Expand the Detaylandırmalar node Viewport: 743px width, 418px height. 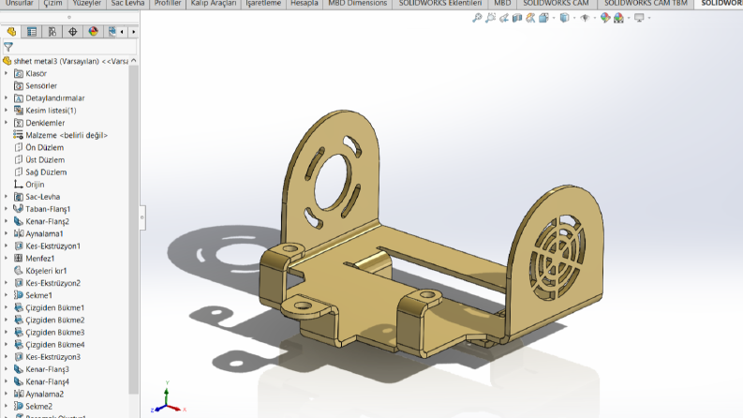(x=7, y=98)
